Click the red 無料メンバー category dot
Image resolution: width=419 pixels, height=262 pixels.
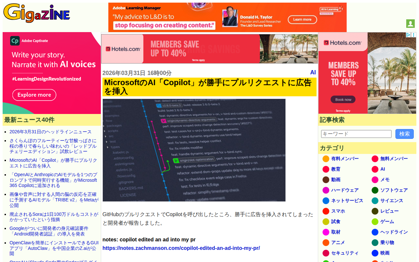[375, 159]
